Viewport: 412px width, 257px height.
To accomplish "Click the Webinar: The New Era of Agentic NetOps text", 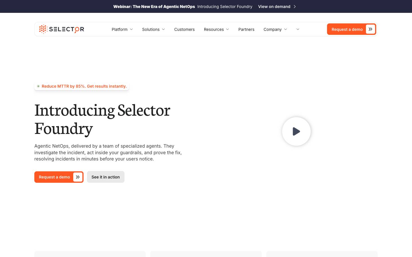I will 154,7.
